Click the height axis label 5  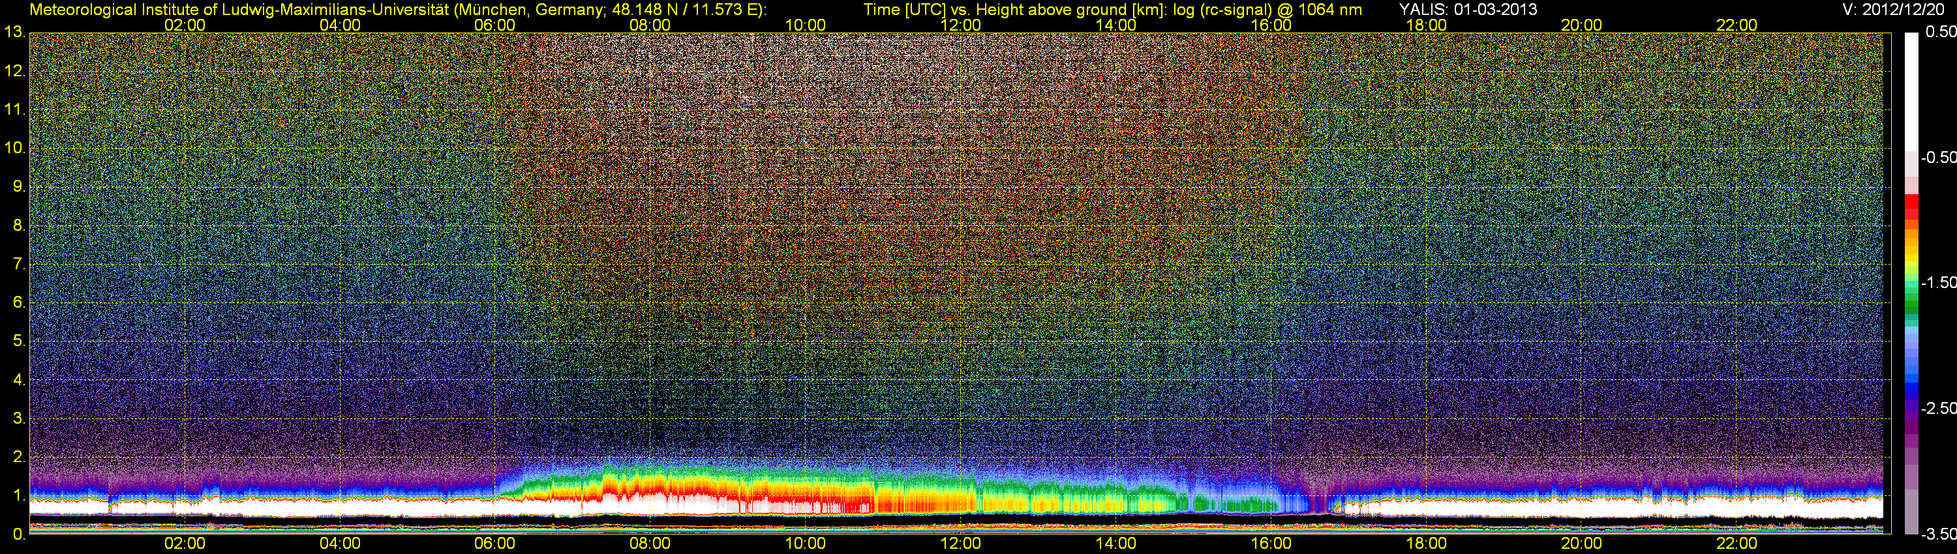coord(19,342)
